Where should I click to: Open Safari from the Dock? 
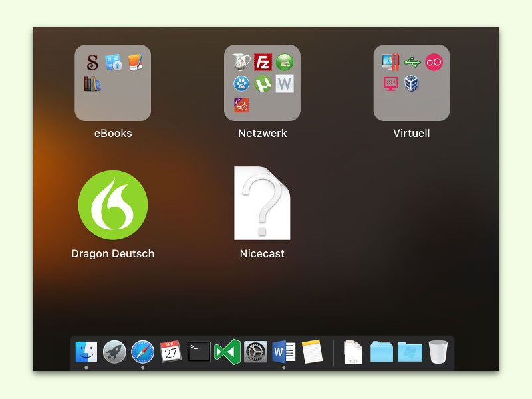[x=142, y=352]
